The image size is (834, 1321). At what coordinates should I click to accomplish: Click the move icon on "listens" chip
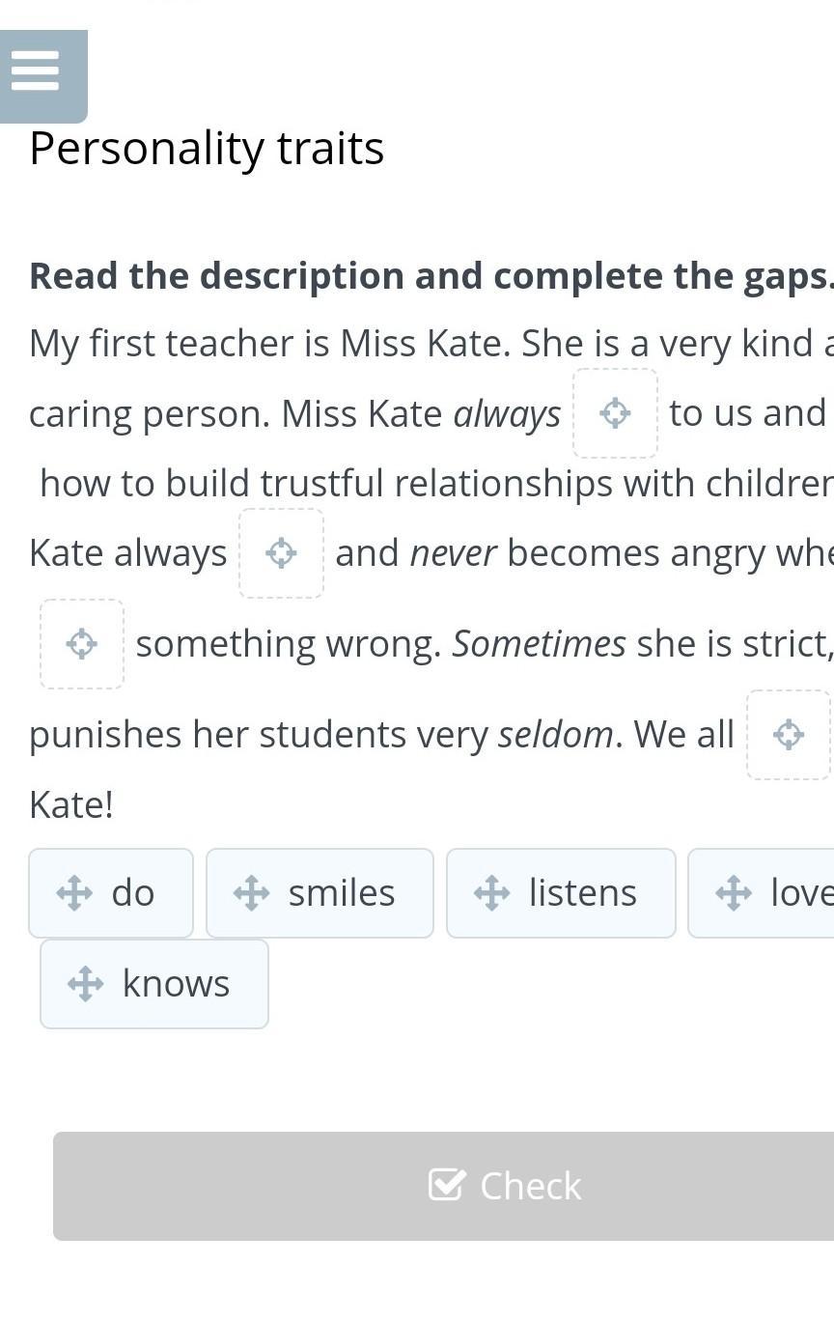point(491,893)
